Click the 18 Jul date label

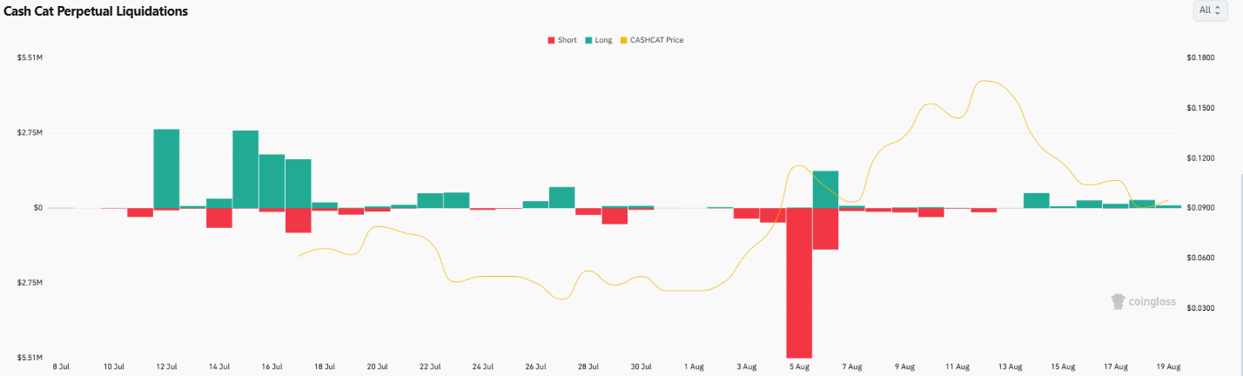pos(325,367)
